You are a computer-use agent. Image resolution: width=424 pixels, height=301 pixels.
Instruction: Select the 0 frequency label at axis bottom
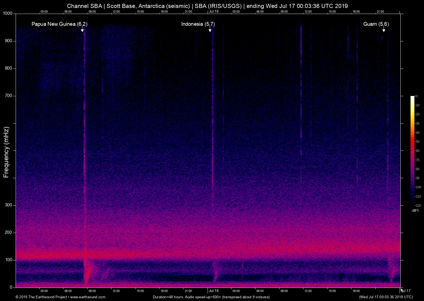[11, 287]
